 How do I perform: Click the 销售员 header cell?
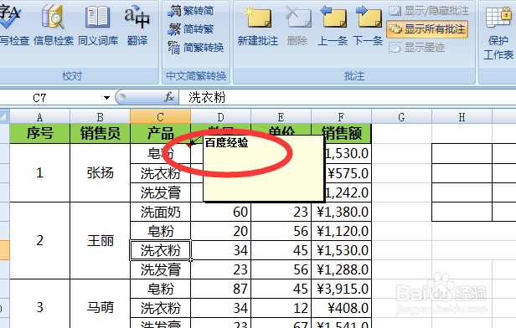point(100,133)
